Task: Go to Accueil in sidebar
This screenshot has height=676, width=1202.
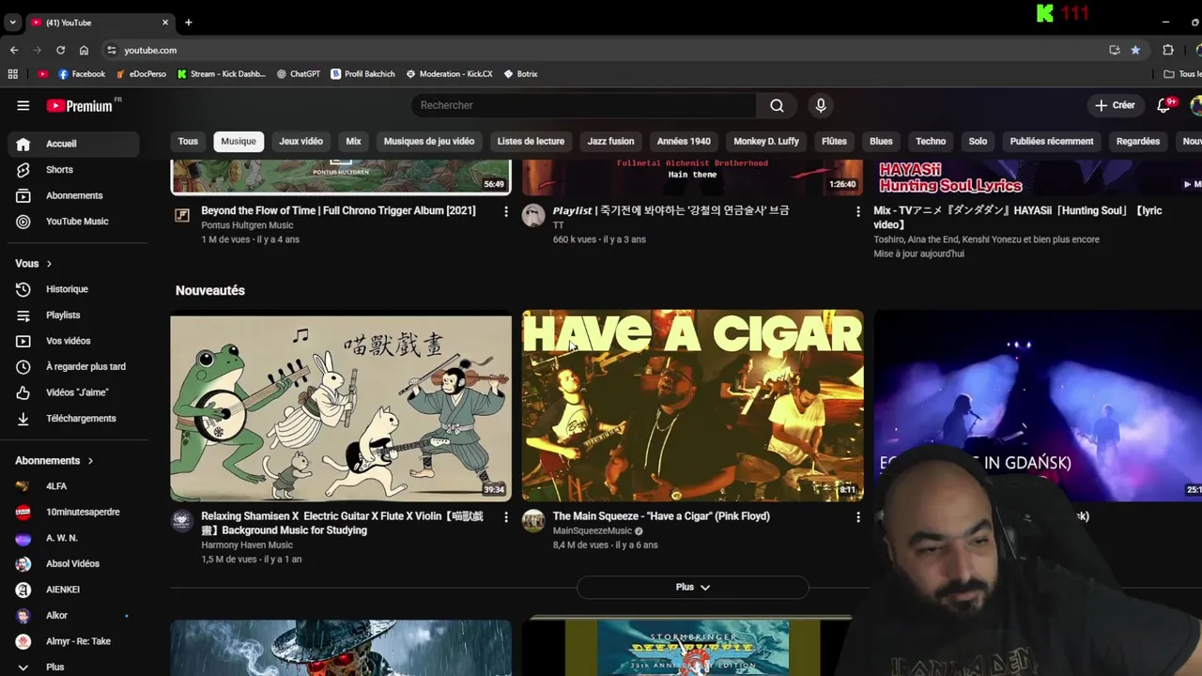Action: point(73,144)
